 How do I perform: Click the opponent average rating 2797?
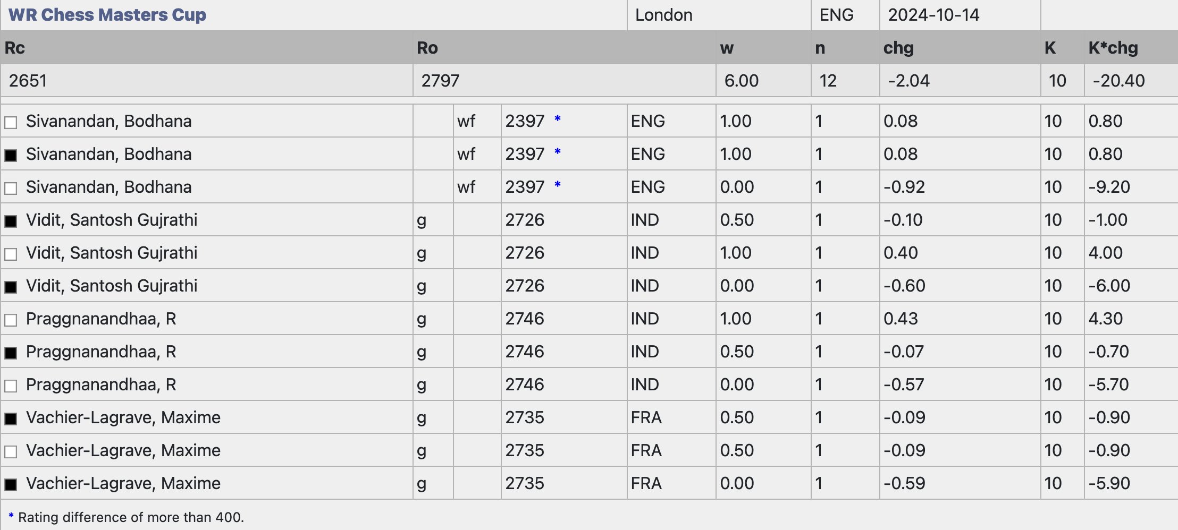[x=440, y=81]
